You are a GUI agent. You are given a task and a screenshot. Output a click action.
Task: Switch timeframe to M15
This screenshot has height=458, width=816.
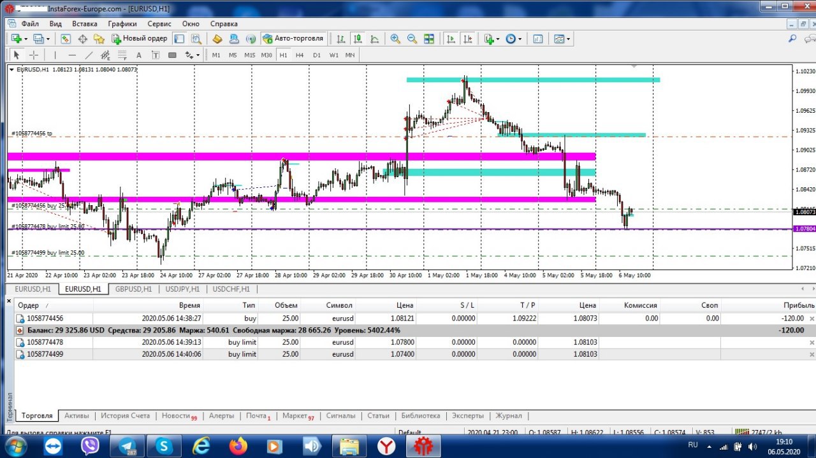coord(249,55)
